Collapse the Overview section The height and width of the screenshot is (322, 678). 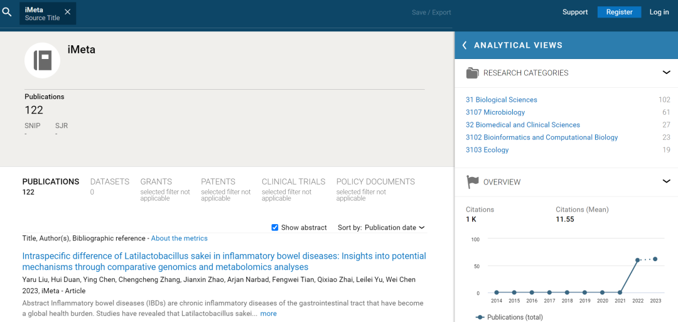(x=666, y=181)
